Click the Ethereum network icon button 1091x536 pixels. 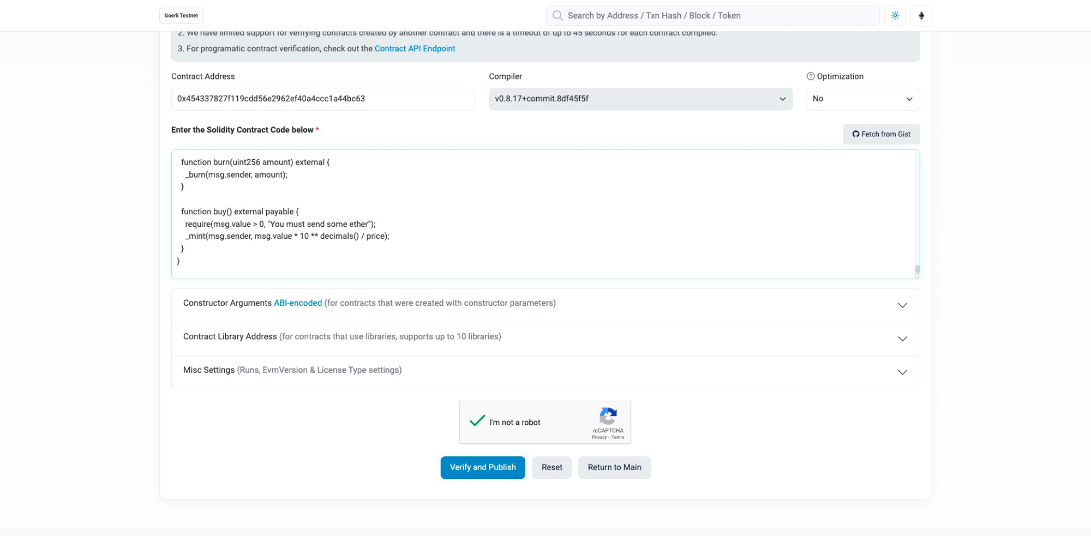click(x=921, y=16)
